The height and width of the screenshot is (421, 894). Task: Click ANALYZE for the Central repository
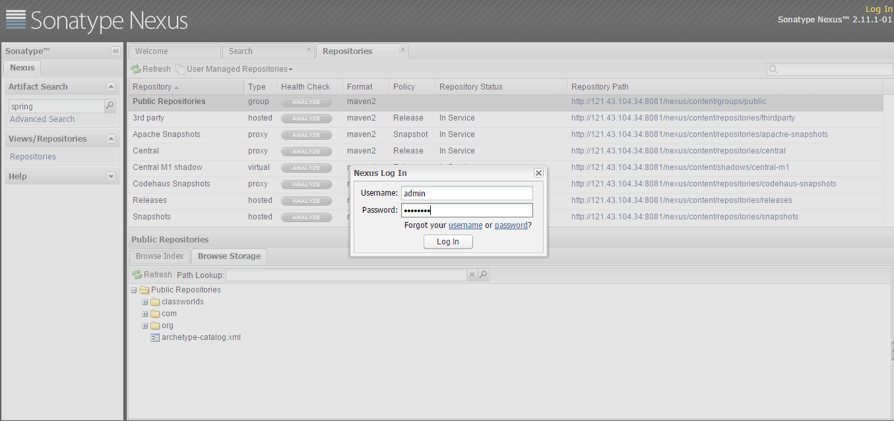(x=306, y=152)
